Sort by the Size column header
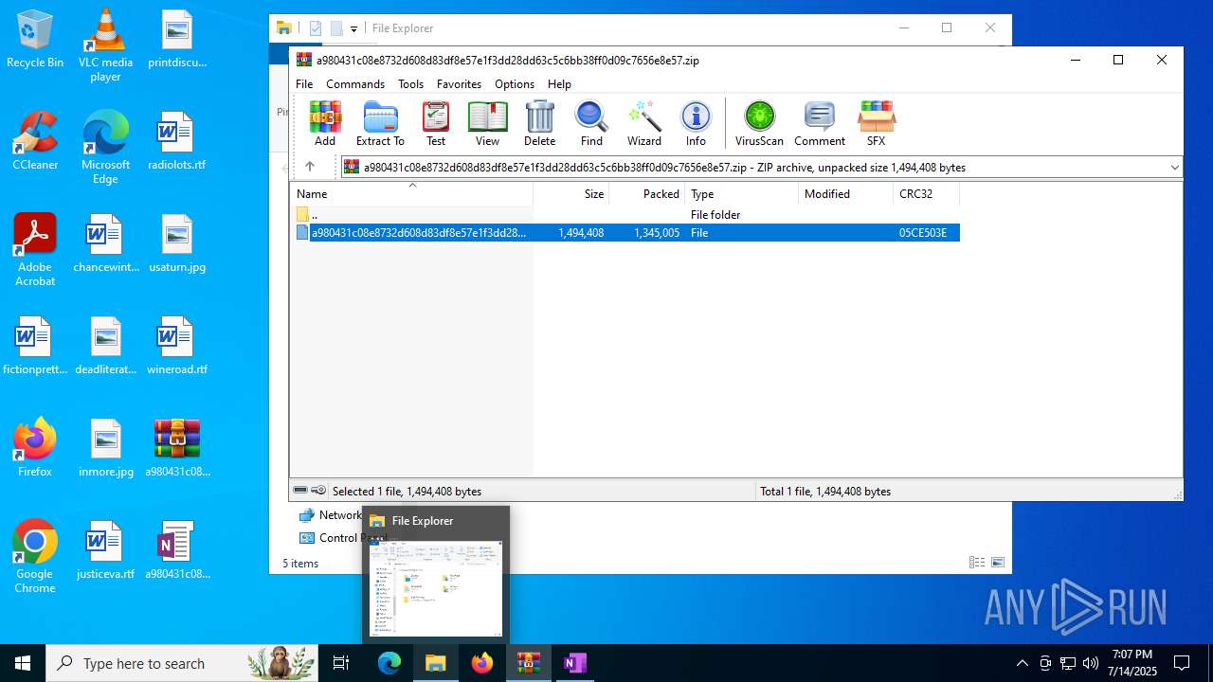 (x=571, y=193)
